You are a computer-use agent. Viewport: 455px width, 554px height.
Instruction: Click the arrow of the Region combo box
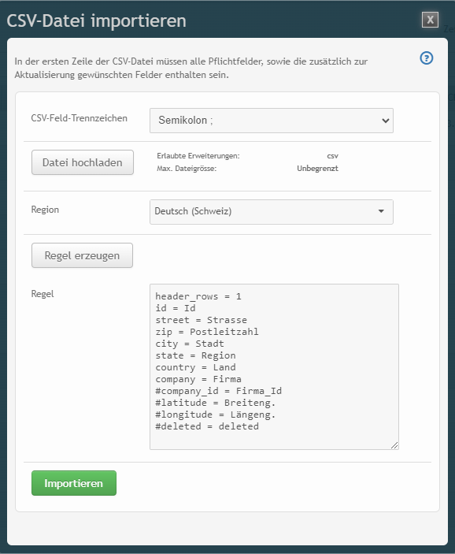[381, 211]
